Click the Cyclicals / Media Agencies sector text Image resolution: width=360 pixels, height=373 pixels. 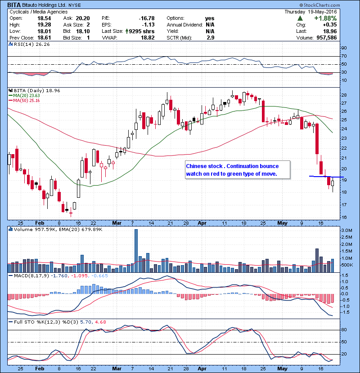pos(39,12)
